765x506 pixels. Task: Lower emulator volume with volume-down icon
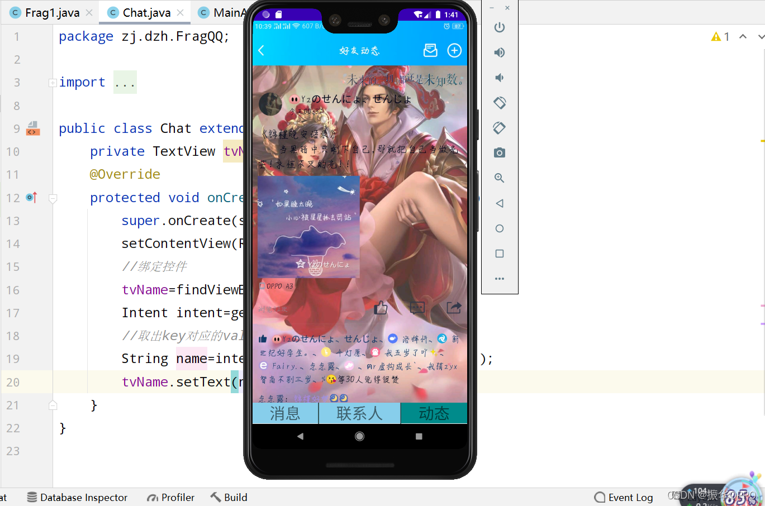500,78
